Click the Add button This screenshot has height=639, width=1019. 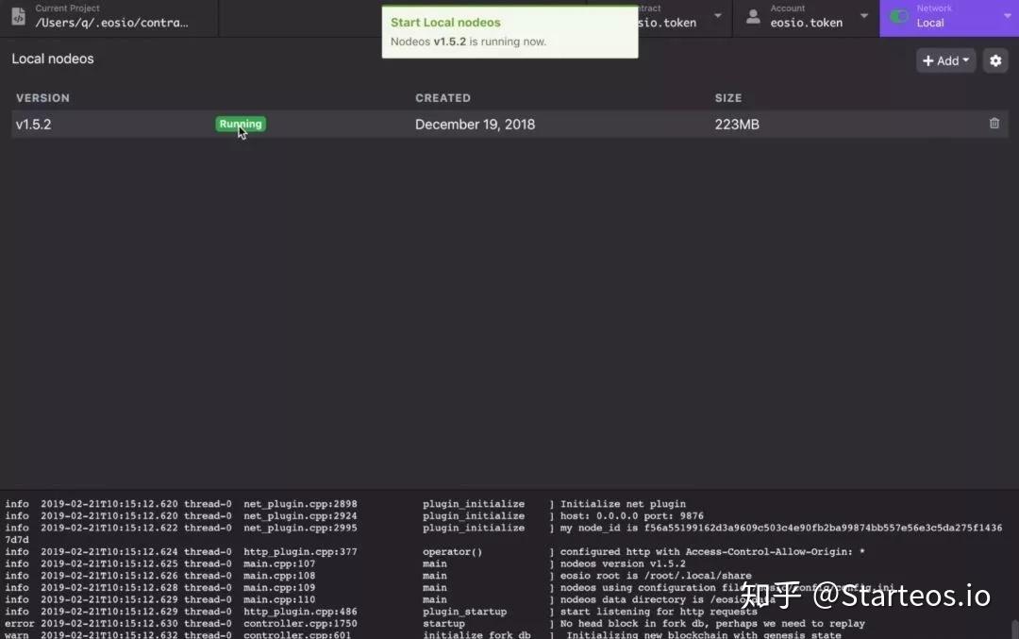(x=945, y=59)
